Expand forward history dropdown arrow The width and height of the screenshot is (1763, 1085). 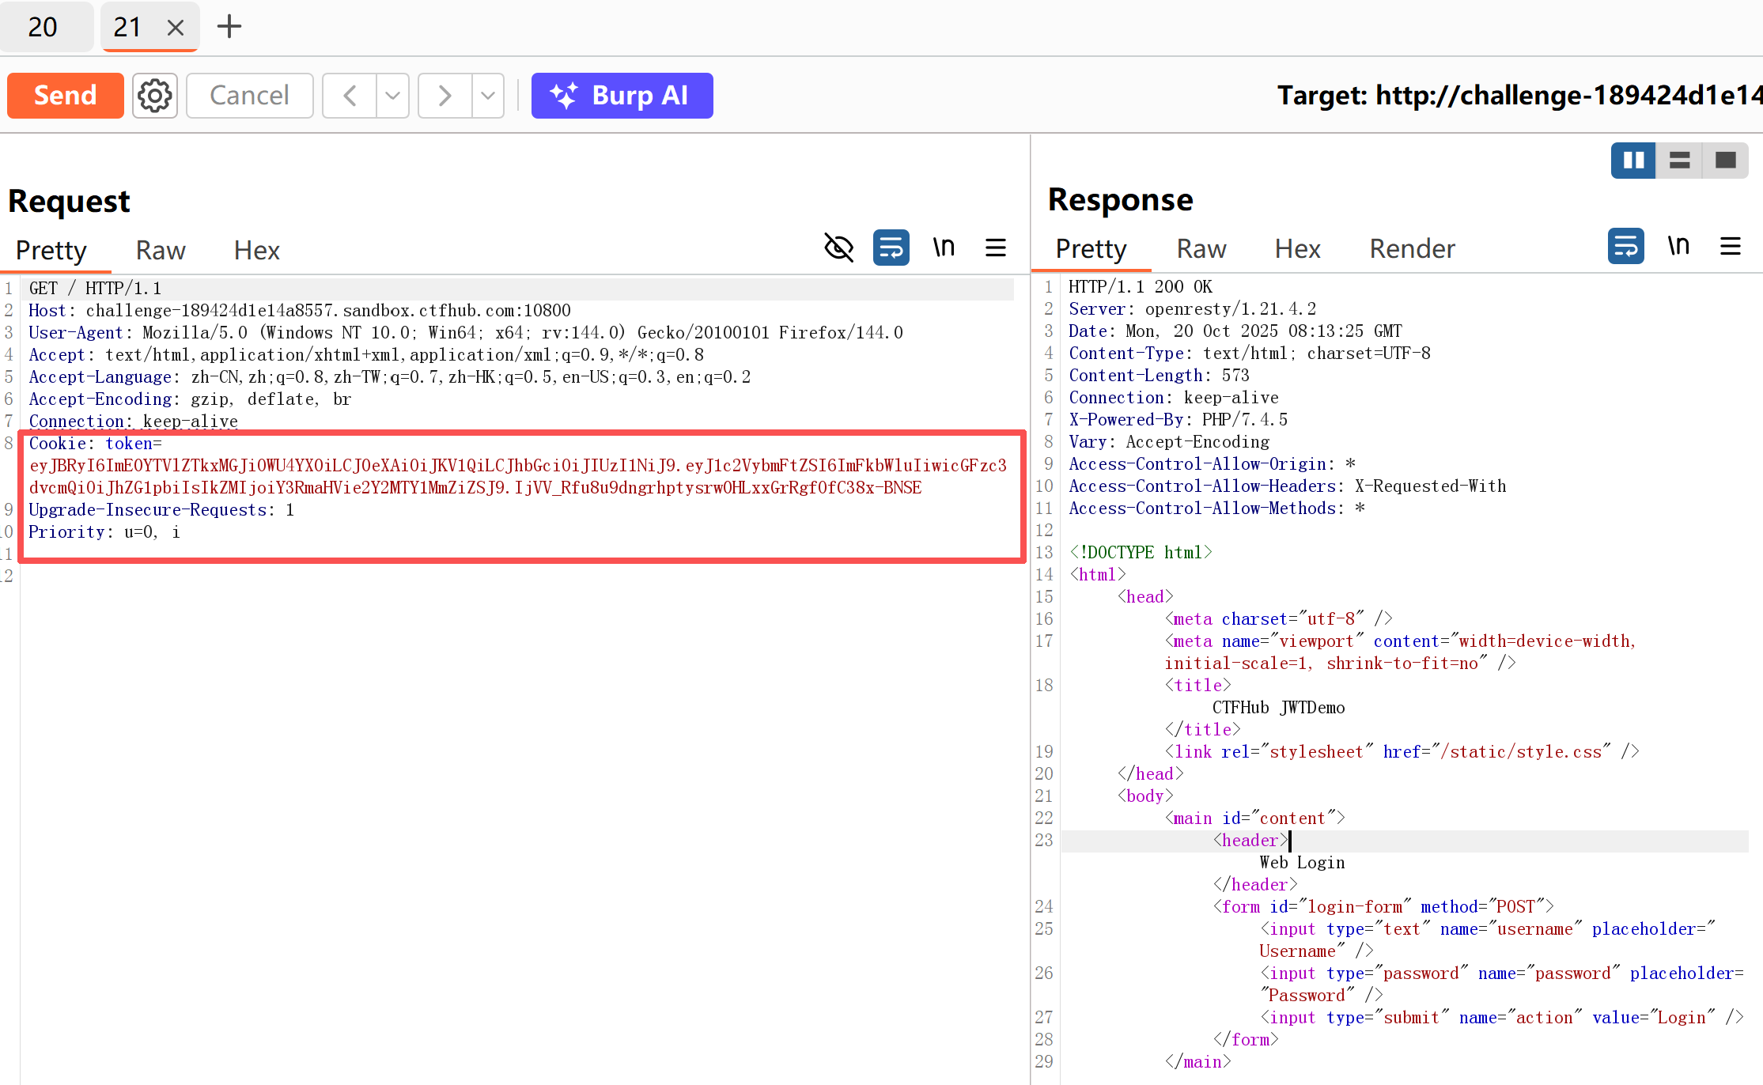point(488,96)
